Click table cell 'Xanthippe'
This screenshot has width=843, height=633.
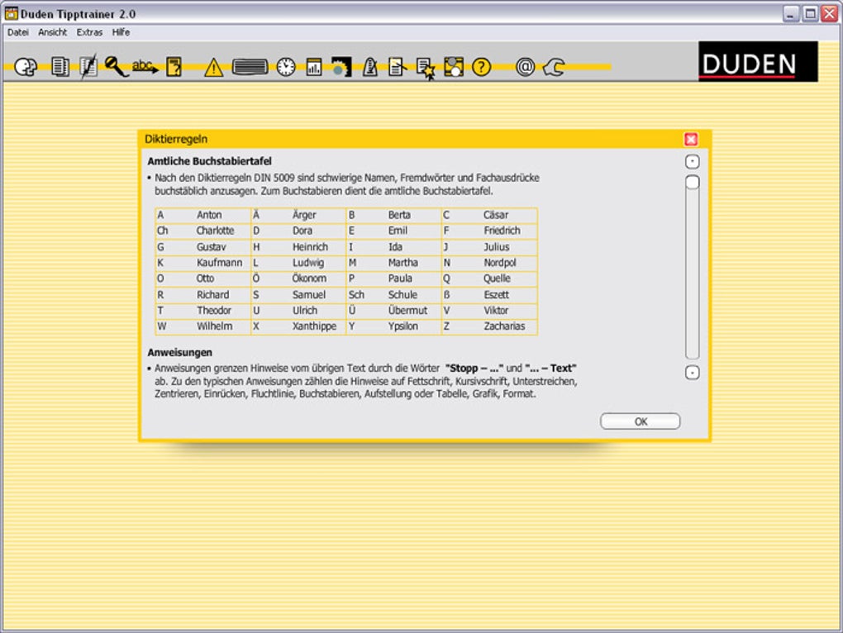[314, 326]
